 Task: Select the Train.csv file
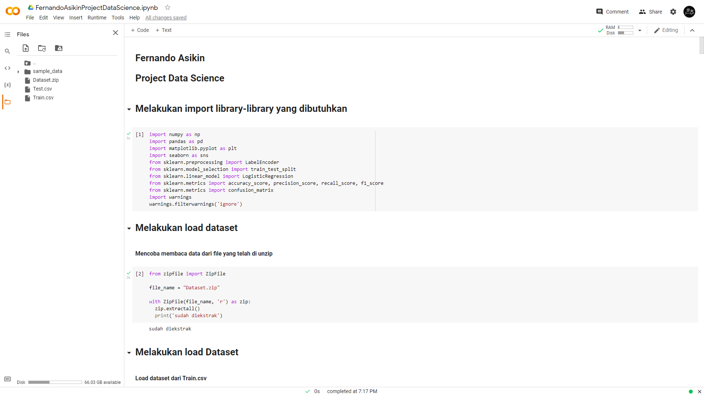(43, 98)
